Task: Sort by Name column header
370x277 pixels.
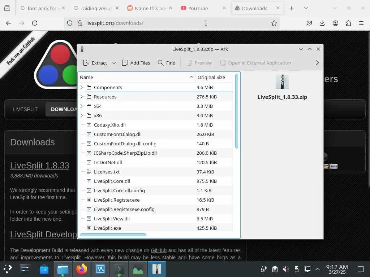Action: click(136, 77)
